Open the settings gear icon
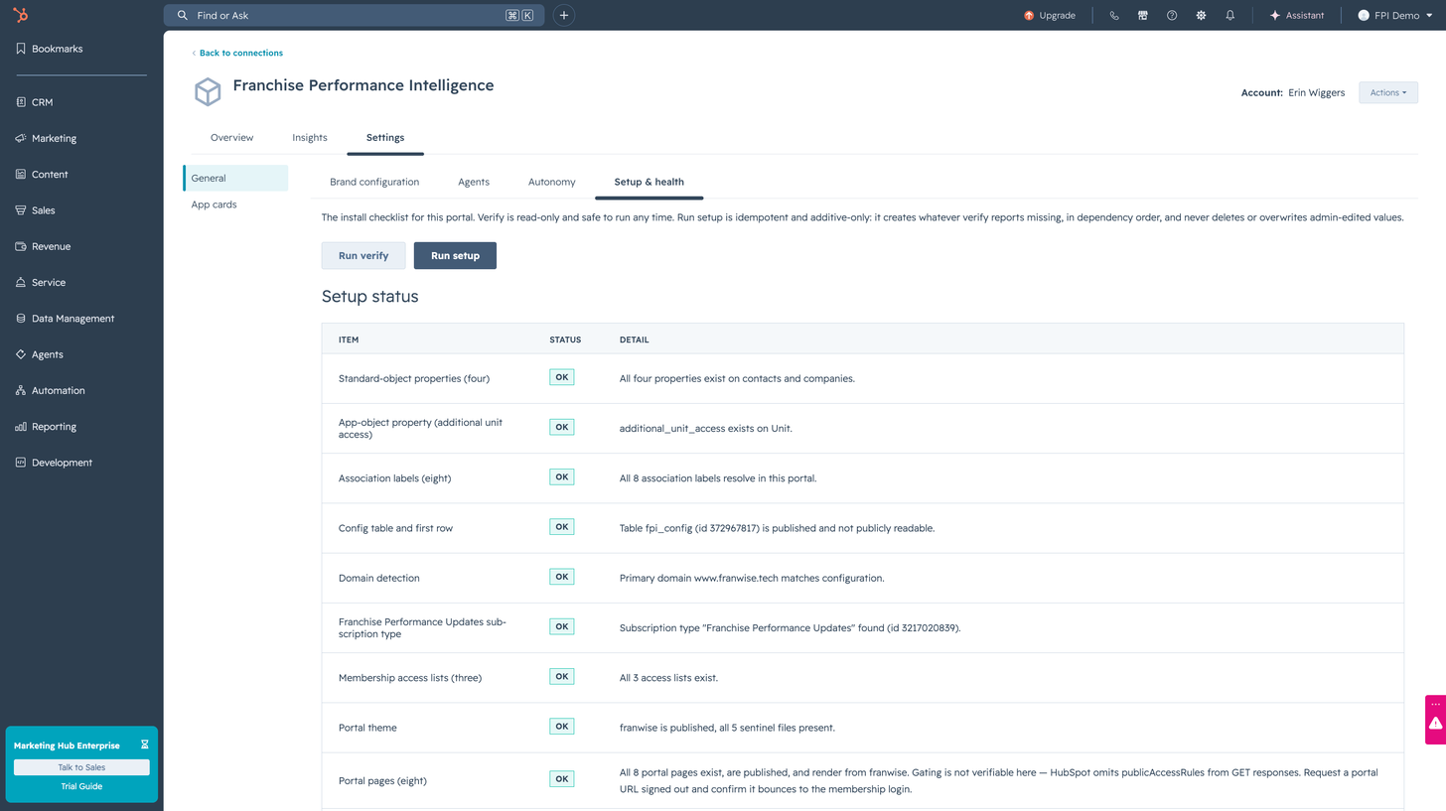Image resolution: width=1446 pixels, height=811 pixels. [x=1201, y=15]
